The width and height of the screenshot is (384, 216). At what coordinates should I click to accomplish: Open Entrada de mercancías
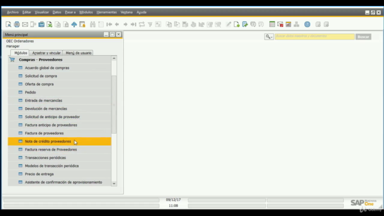click(59, 100)
